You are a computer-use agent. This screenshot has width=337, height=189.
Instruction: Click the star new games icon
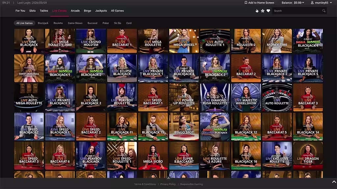pos(263,11)
